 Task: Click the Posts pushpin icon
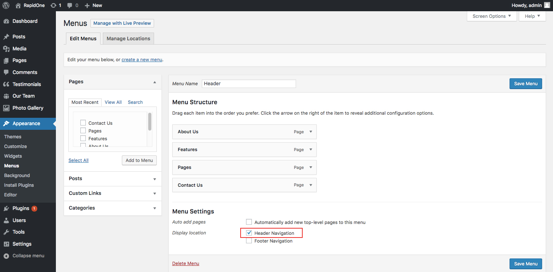pos(6,37)
